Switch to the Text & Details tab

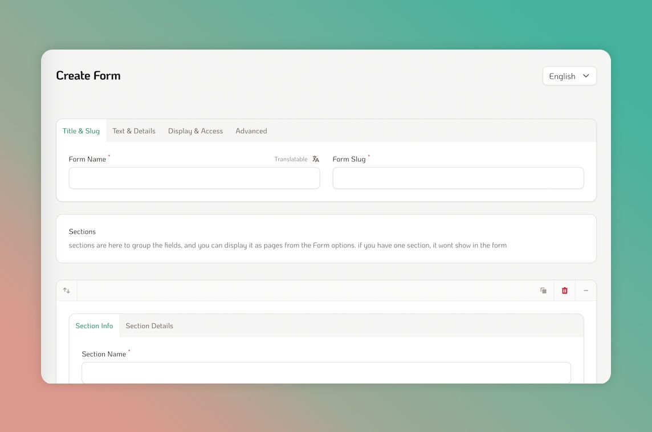point(133,131)
